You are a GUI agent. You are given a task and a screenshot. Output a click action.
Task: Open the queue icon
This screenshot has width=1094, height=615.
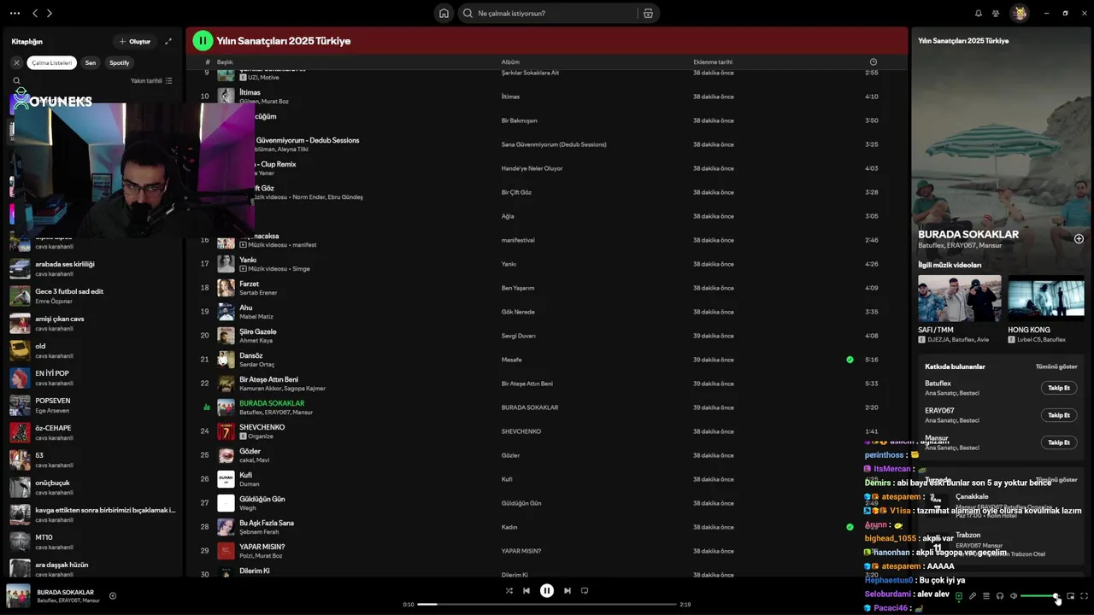coord(986,596)
